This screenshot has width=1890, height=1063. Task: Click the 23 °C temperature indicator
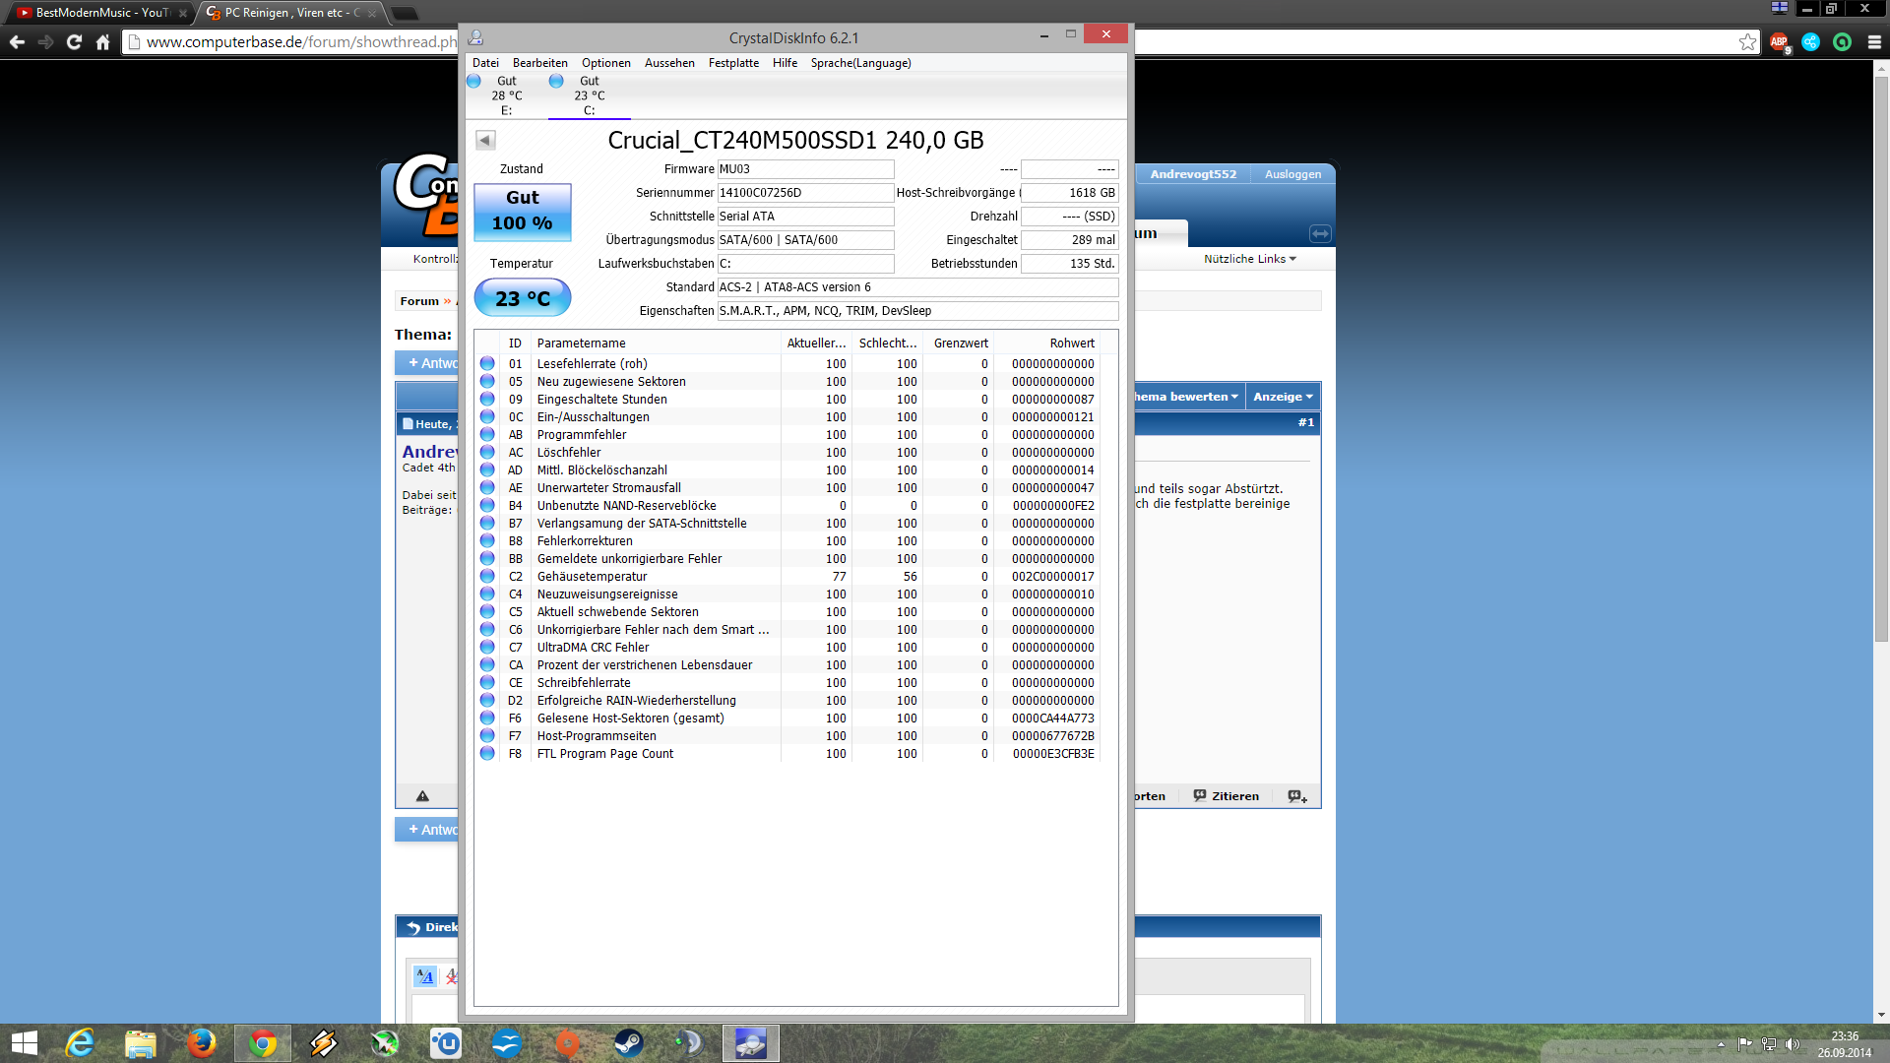click(523, 298)
